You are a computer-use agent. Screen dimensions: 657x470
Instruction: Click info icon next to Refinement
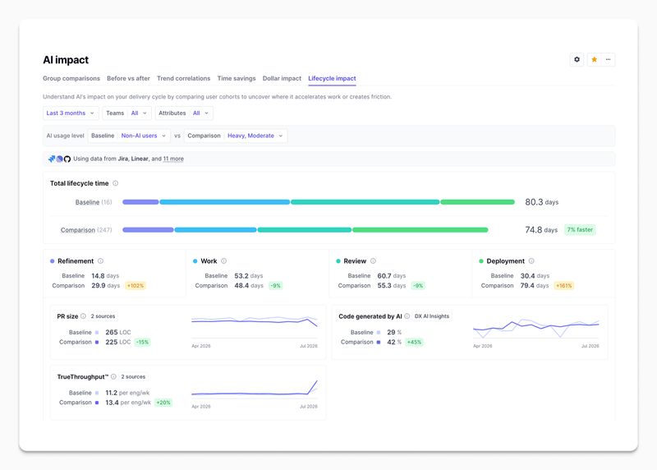100,260
